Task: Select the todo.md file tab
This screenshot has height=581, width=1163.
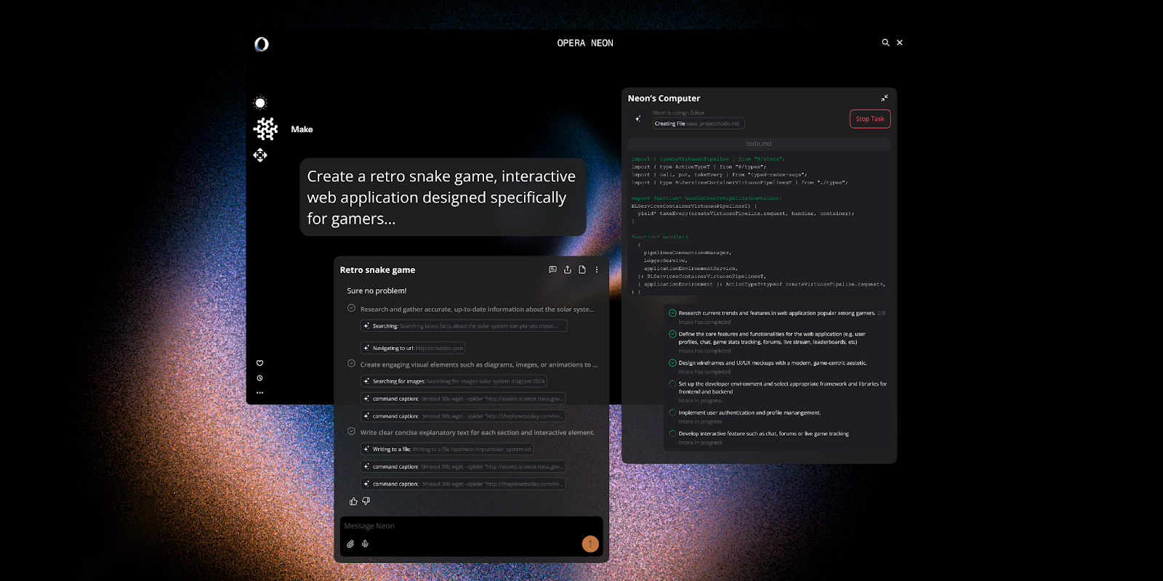Action: click(758, 144)
